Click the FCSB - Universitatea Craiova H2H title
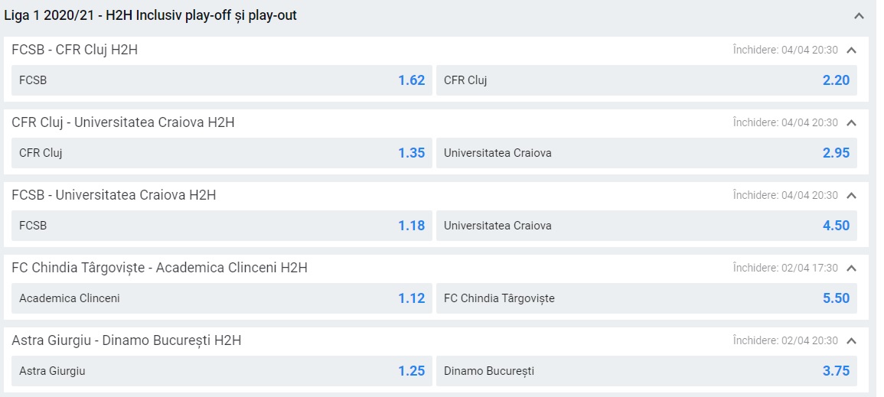Screen dimensions: 884x397 click(x=114, y=195)
